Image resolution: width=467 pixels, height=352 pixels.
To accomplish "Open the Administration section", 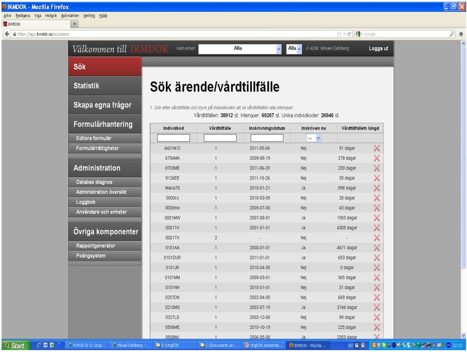I will tap(105, 168).
